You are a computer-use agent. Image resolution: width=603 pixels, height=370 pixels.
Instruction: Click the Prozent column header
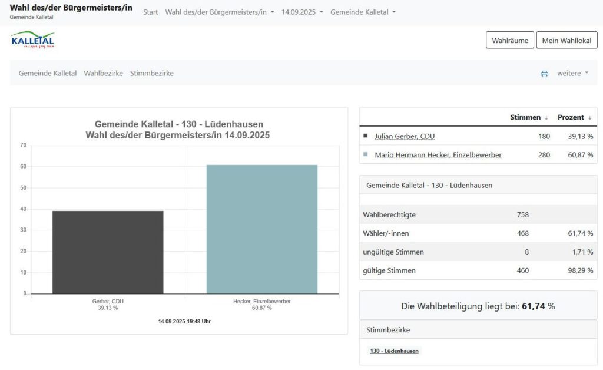pyautogui.click(x=571, y=117)
